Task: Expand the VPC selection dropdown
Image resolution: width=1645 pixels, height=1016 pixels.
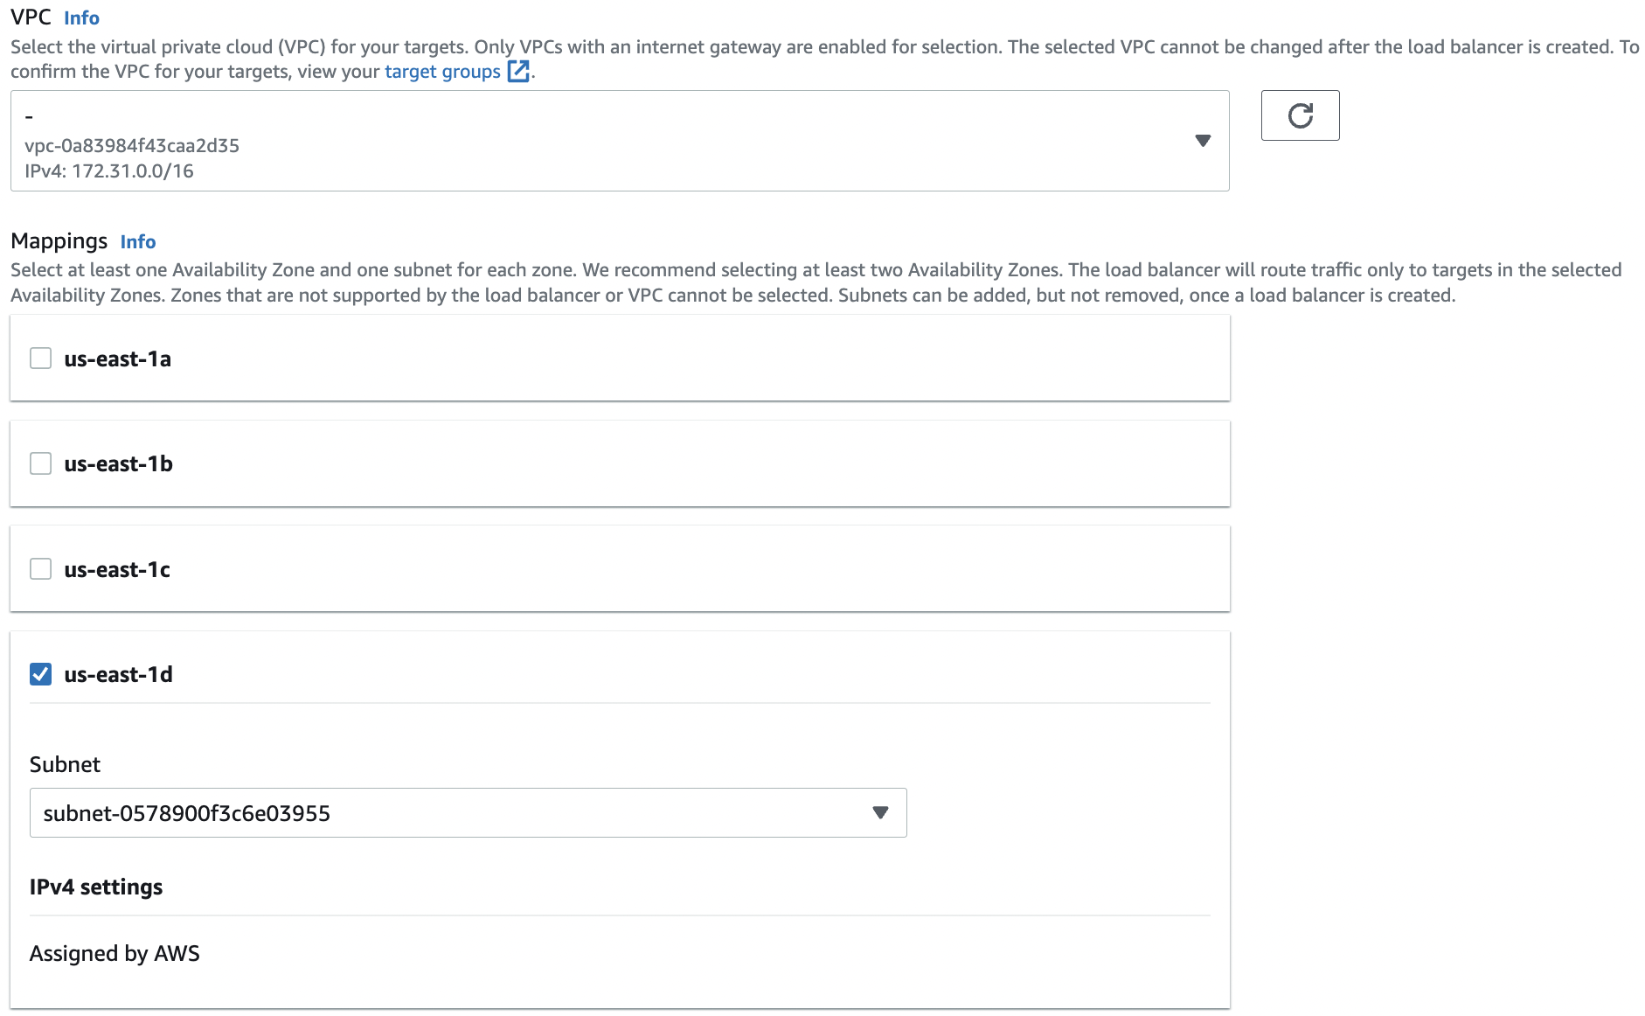Action: click(x=620, y=141)
